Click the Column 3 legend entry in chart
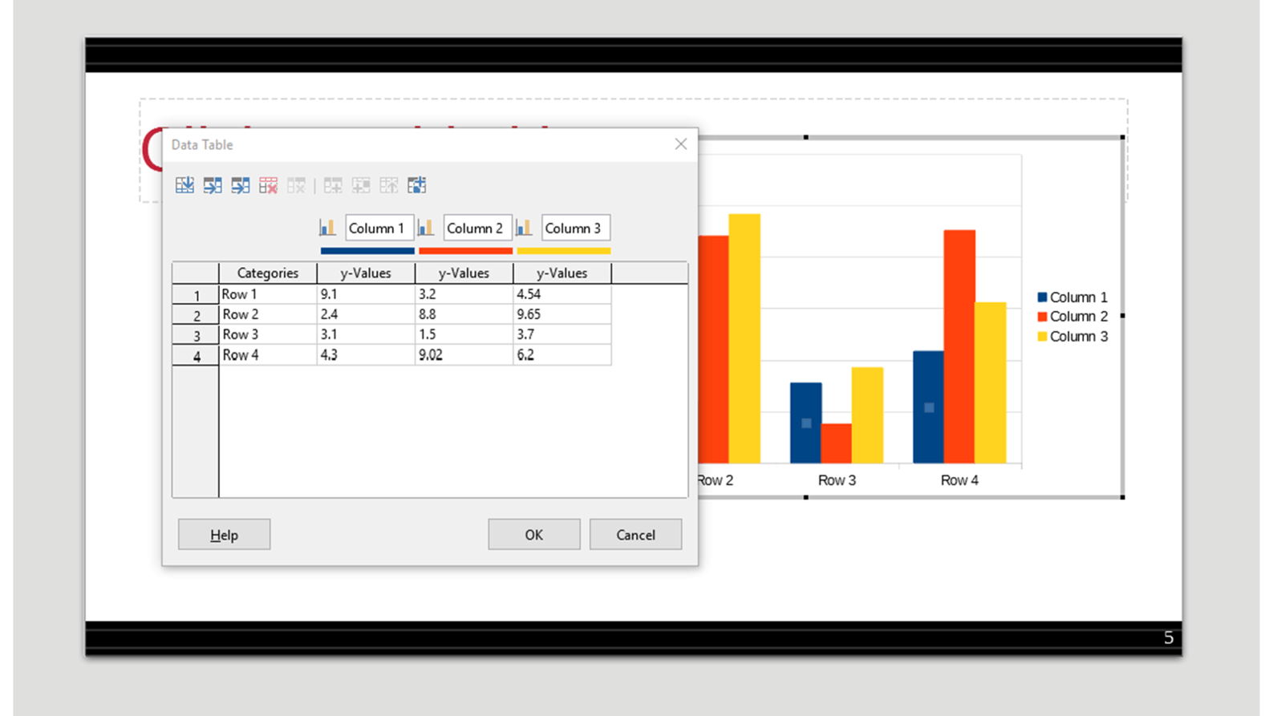 tap(1072, 337)
